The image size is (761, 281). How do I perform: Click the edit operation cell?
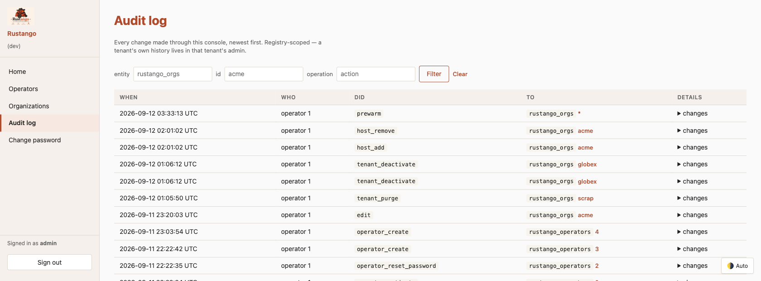coord(364,215)
